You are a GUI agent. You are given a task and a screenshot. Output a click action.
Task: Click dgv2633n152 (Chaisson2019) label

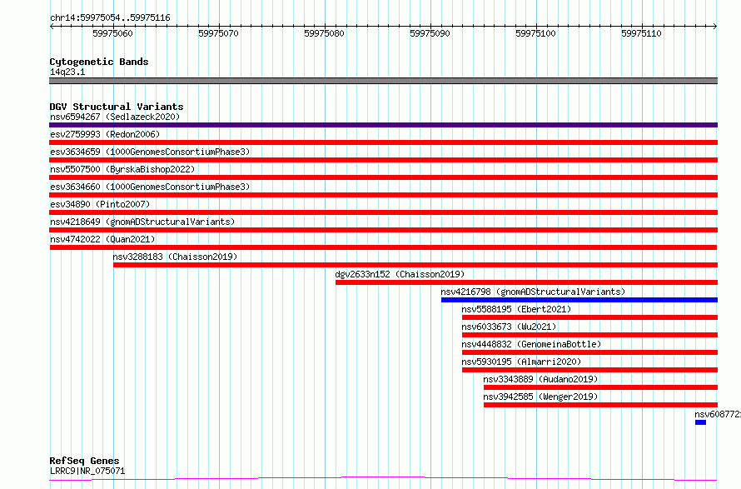[x=400, y=274]
